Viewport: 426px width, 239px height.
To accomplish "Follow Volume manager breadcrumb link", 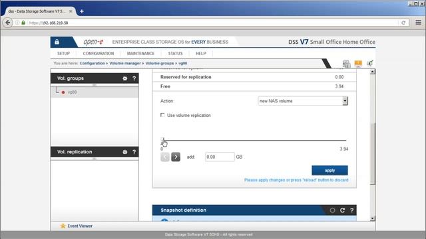I will coord(125,63).
